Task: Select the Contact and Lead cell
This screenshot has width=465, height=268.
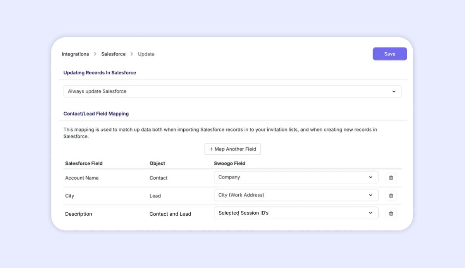Action: click(170, 214)
